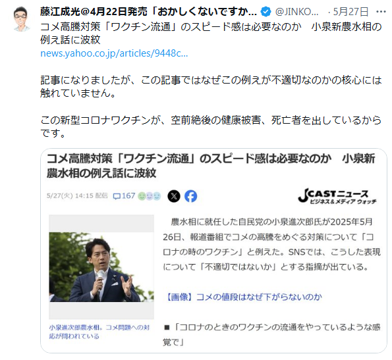
Task: Click the J-CAST ニュース logo
Action: (x=337, y=195)
